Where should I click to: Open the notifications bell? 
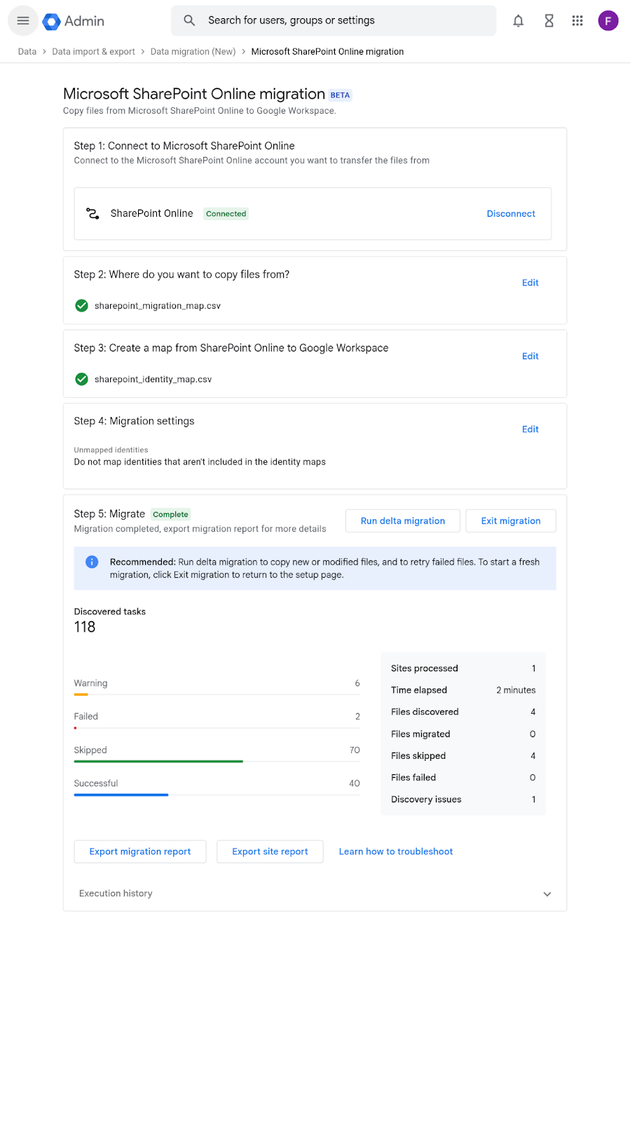518,21
